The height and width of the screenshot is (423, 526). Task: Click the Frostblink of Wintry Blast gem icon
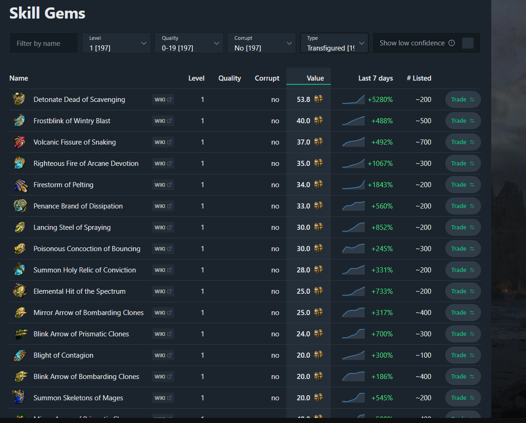tap(19, 121)
